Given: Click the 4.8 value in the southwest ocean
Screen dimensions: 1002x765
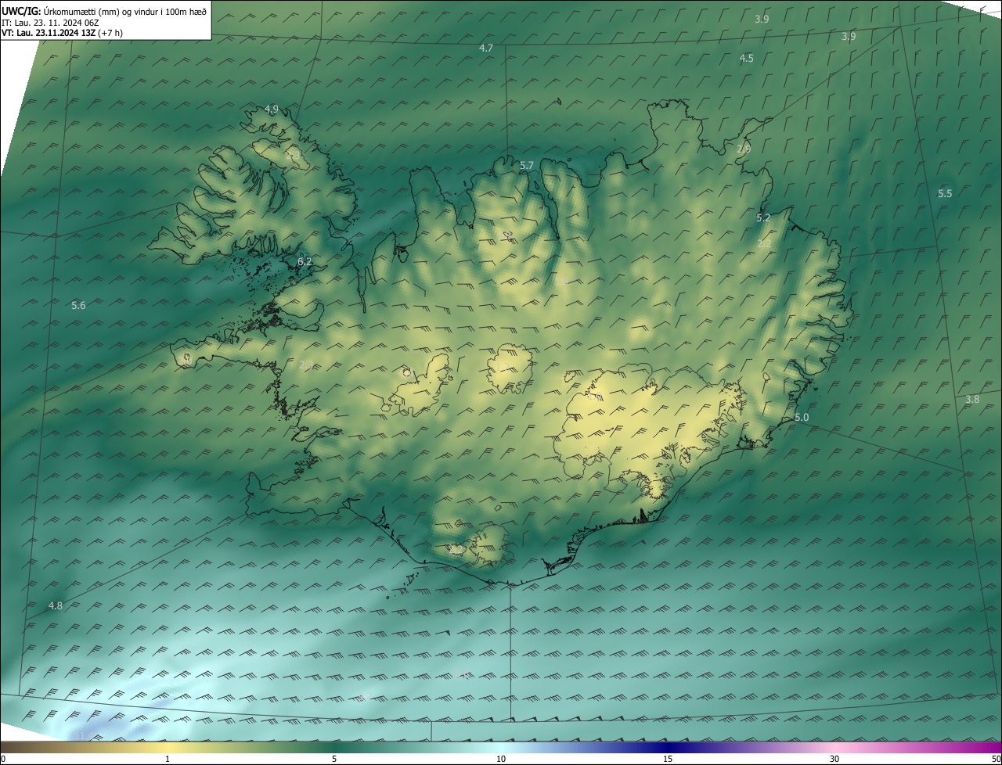Looking at the screenshot, I should click(56, 606).
